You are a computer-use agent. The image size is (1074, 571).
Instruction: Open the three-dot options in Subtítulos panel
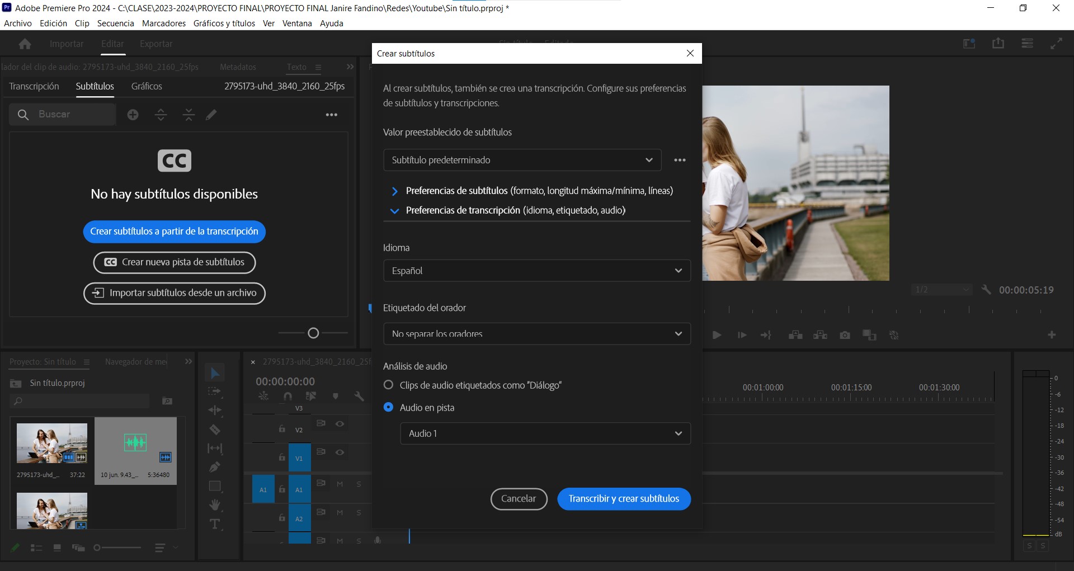(x=332, y=115)
